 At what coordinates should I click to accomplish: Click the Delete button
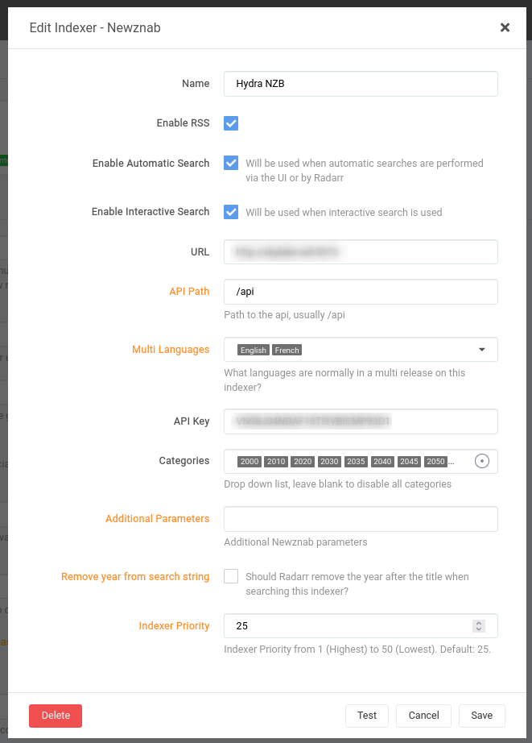[x=55, y=716]
